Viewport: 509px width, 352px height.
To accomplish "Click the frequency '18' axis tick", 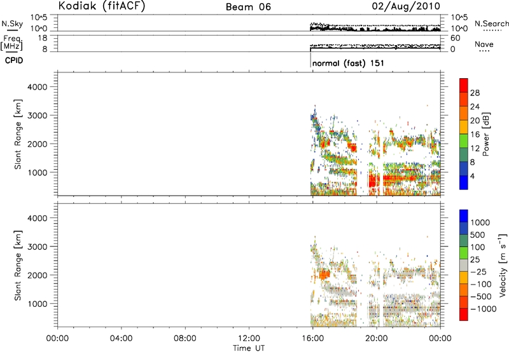I will (x=43, y=38).
